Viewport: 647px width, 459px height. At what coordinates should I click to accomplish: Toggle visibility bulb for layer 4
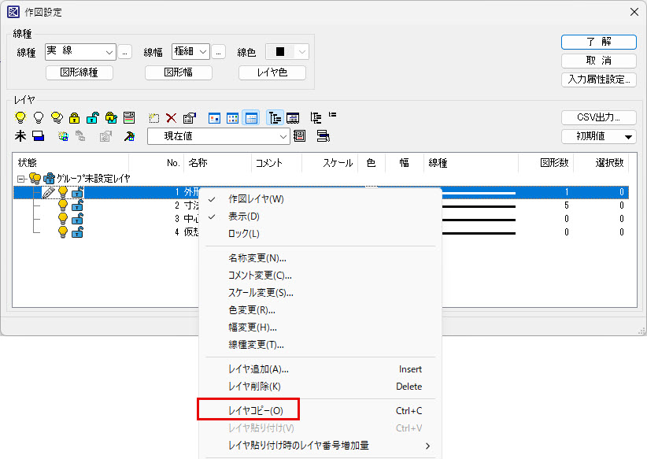[x=63, y=232]
